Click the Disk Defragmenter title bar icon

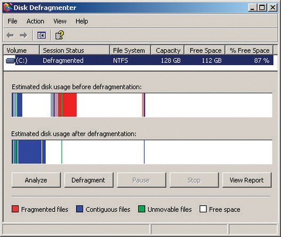(x=7, y=7)
